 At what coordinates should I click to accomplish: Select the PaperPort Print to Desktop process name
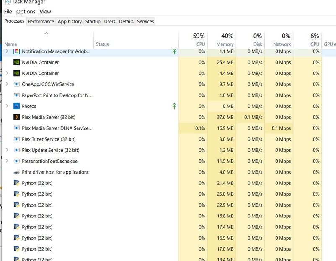tap(57, 95)
